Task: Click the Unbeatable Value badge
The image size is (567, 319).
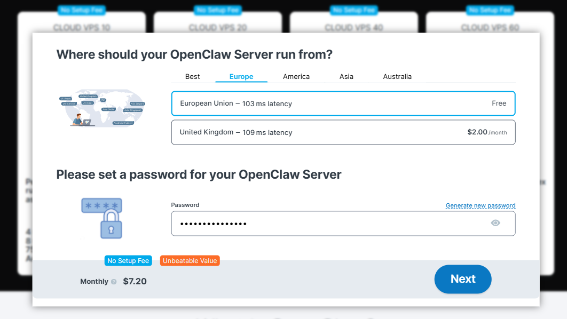Action: (190, 261)
